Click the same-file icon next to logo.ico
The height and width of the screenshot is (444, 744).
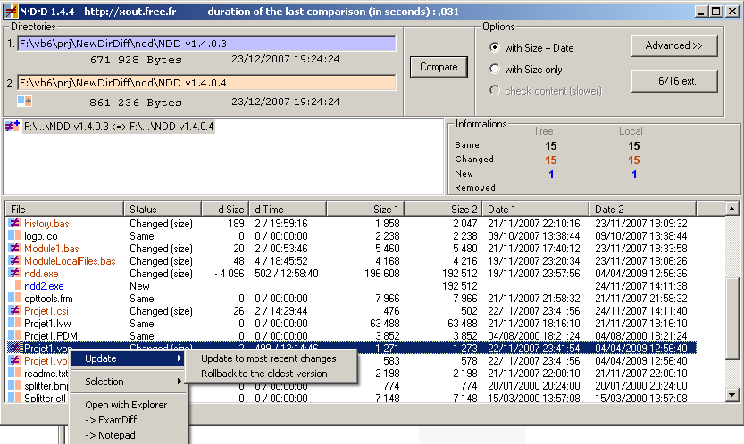pos(14,236)
